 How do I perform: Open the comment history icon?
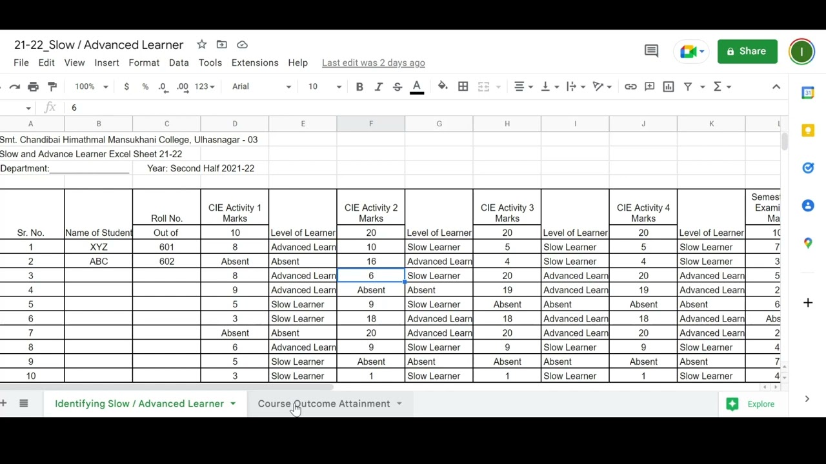pyautogui.click(x=651, y=51)
